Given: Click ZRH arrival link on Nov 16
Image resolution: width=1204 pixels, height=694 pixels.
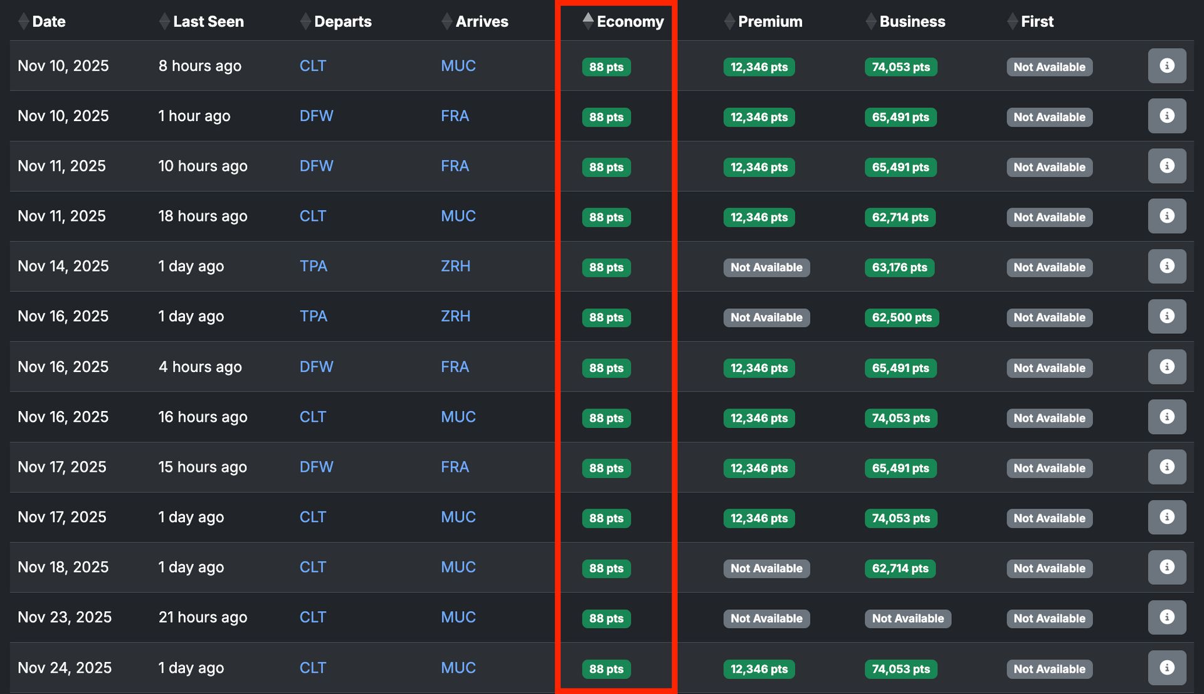Looking at the screenshot, I should click(455, 316).
